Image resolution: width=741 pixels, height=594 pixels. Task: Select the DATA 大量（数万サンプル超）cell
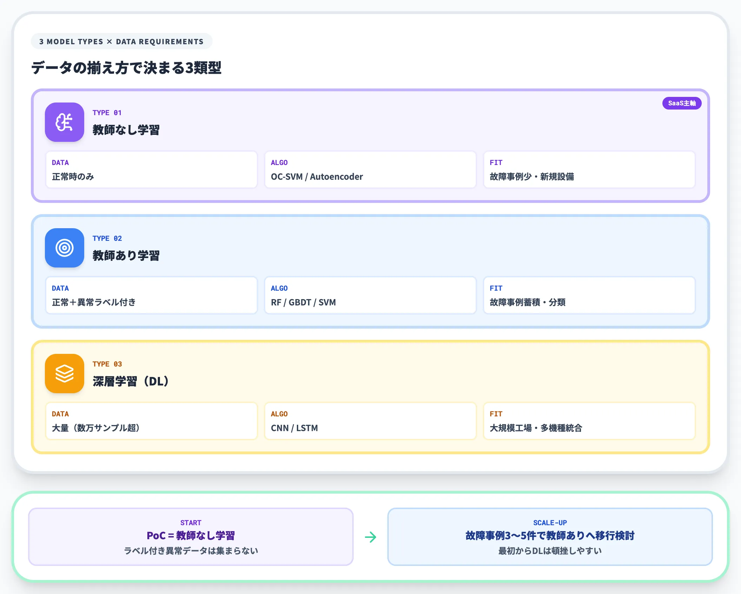[152, 421]
